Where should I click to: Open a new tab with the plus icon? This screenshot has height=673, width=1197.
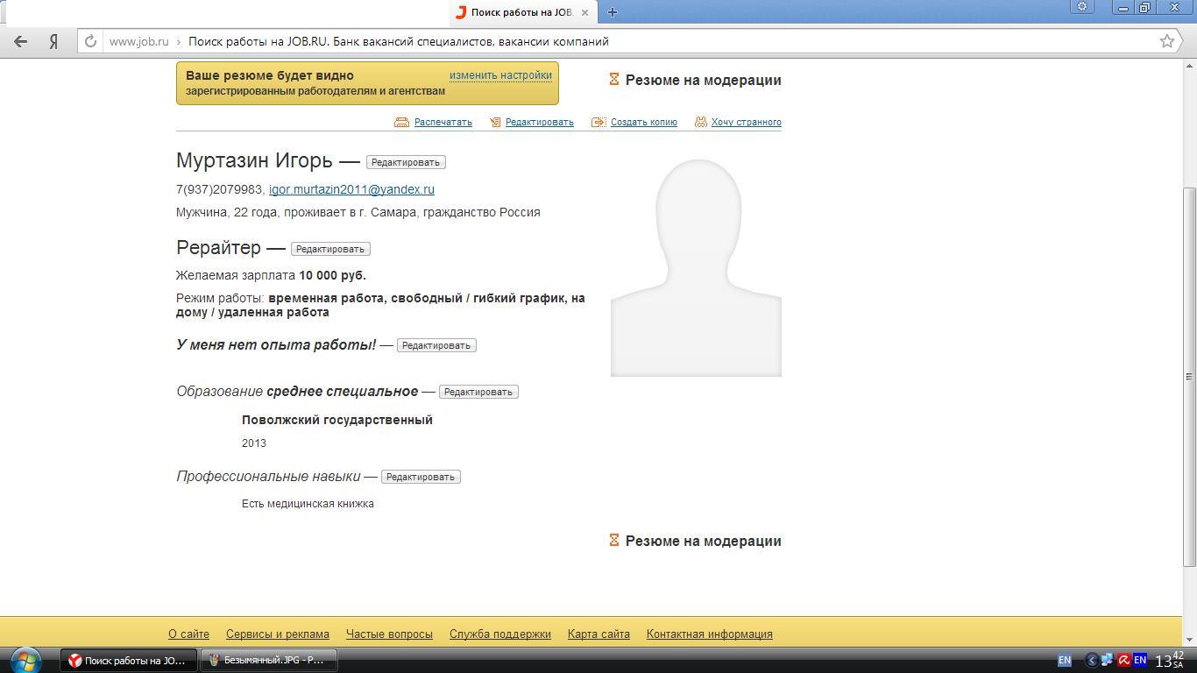click(613, 12)
